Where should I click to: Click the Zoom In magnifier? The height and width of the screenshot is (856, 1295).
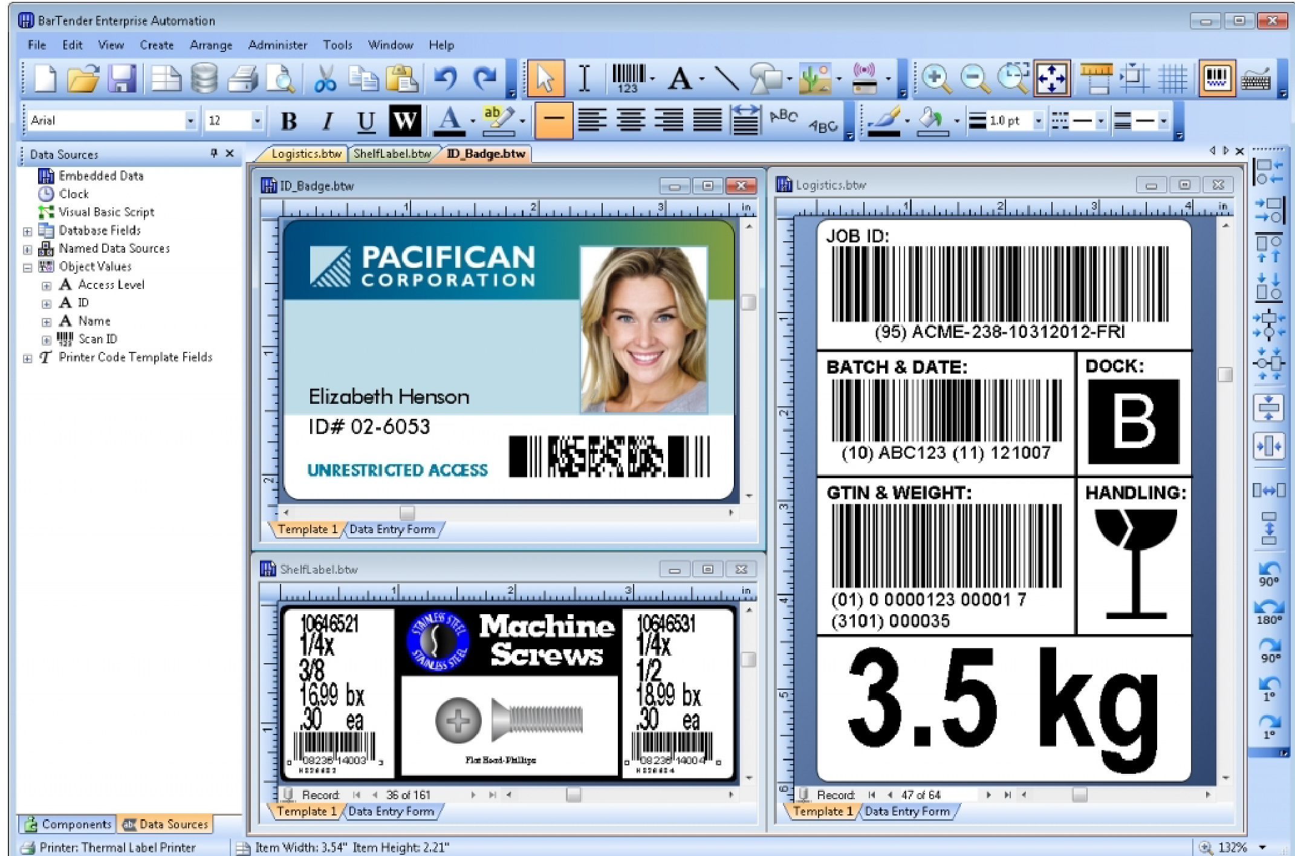click(936, 79)
